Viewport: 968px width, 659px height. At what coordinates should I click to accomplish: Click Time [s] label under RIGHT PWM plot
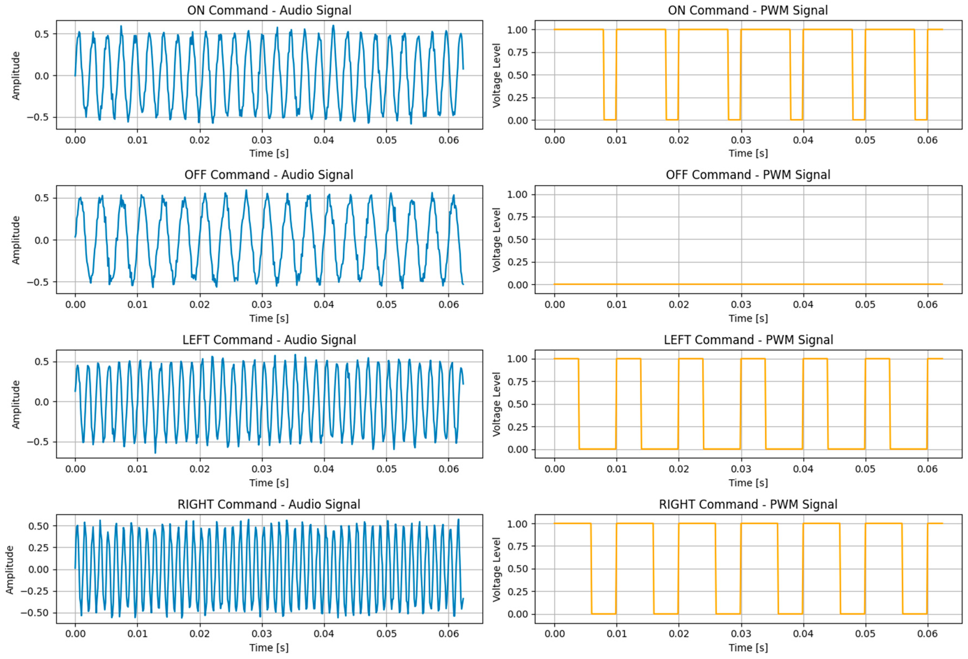pos(748,647)
